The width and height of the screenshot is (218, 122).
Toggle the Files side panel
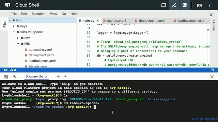4,24
